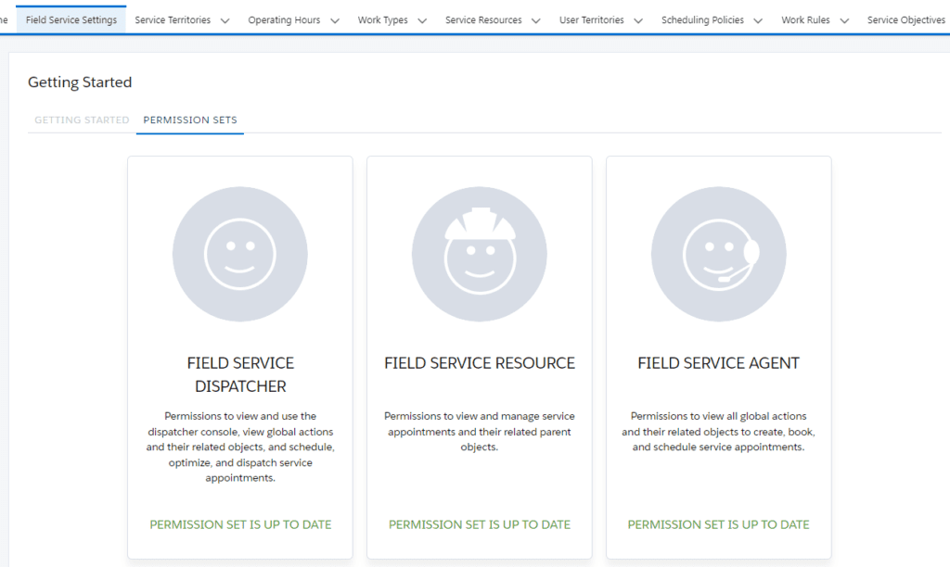Expand the User Territories dropdown
The width and height of the screenshot is (950, 567).
[x=638, y=19]
